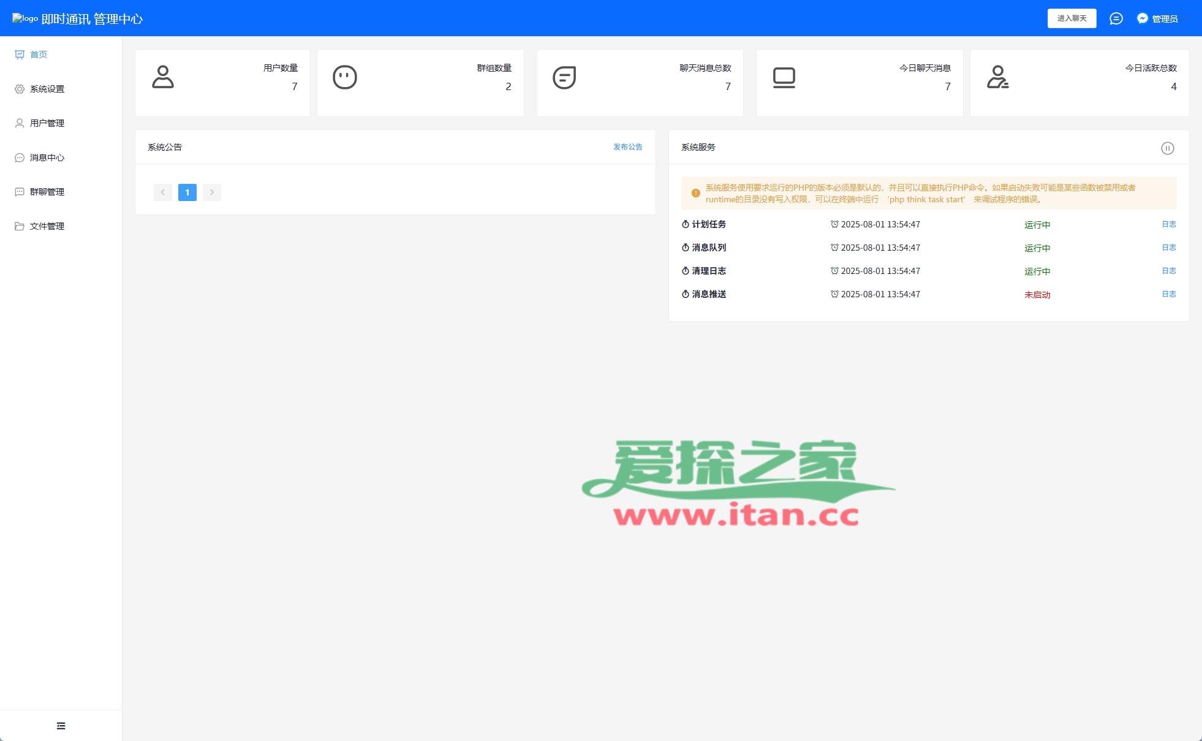The width and height of the screenshot is (1202, 741).
Task: Click the 首页 presentation icon in sidebar
Action: (20, 55)
